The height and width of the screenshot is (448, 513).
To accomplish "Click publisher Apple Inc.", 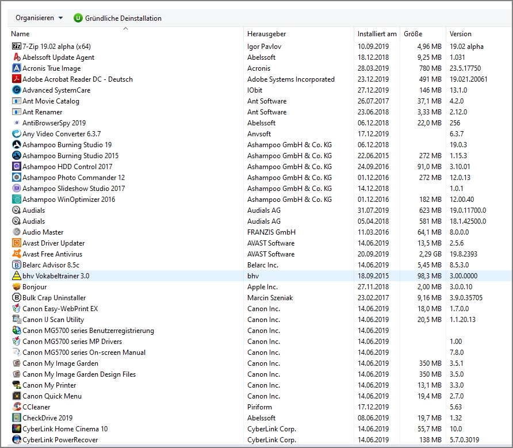I will tap(262, 286).
